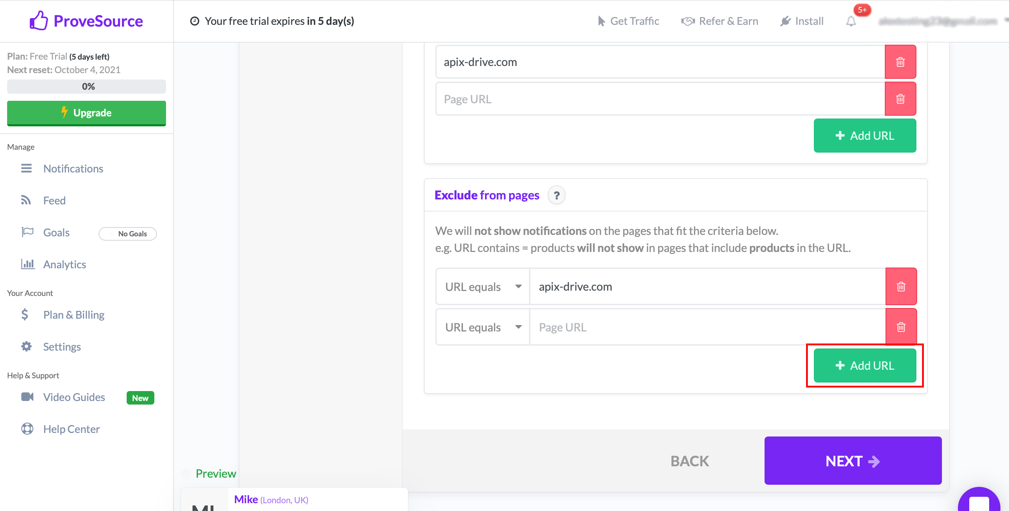
Task: Click the Feed RSS icon in sidebar
Action: tap(27, 200)
